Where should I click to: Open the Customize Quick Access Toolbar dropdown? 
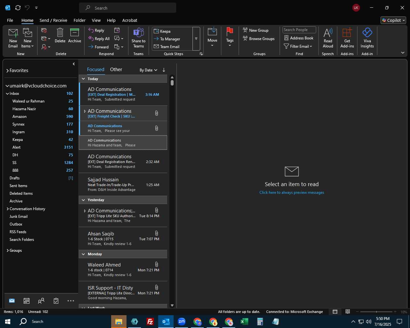[x=36, y=8]
